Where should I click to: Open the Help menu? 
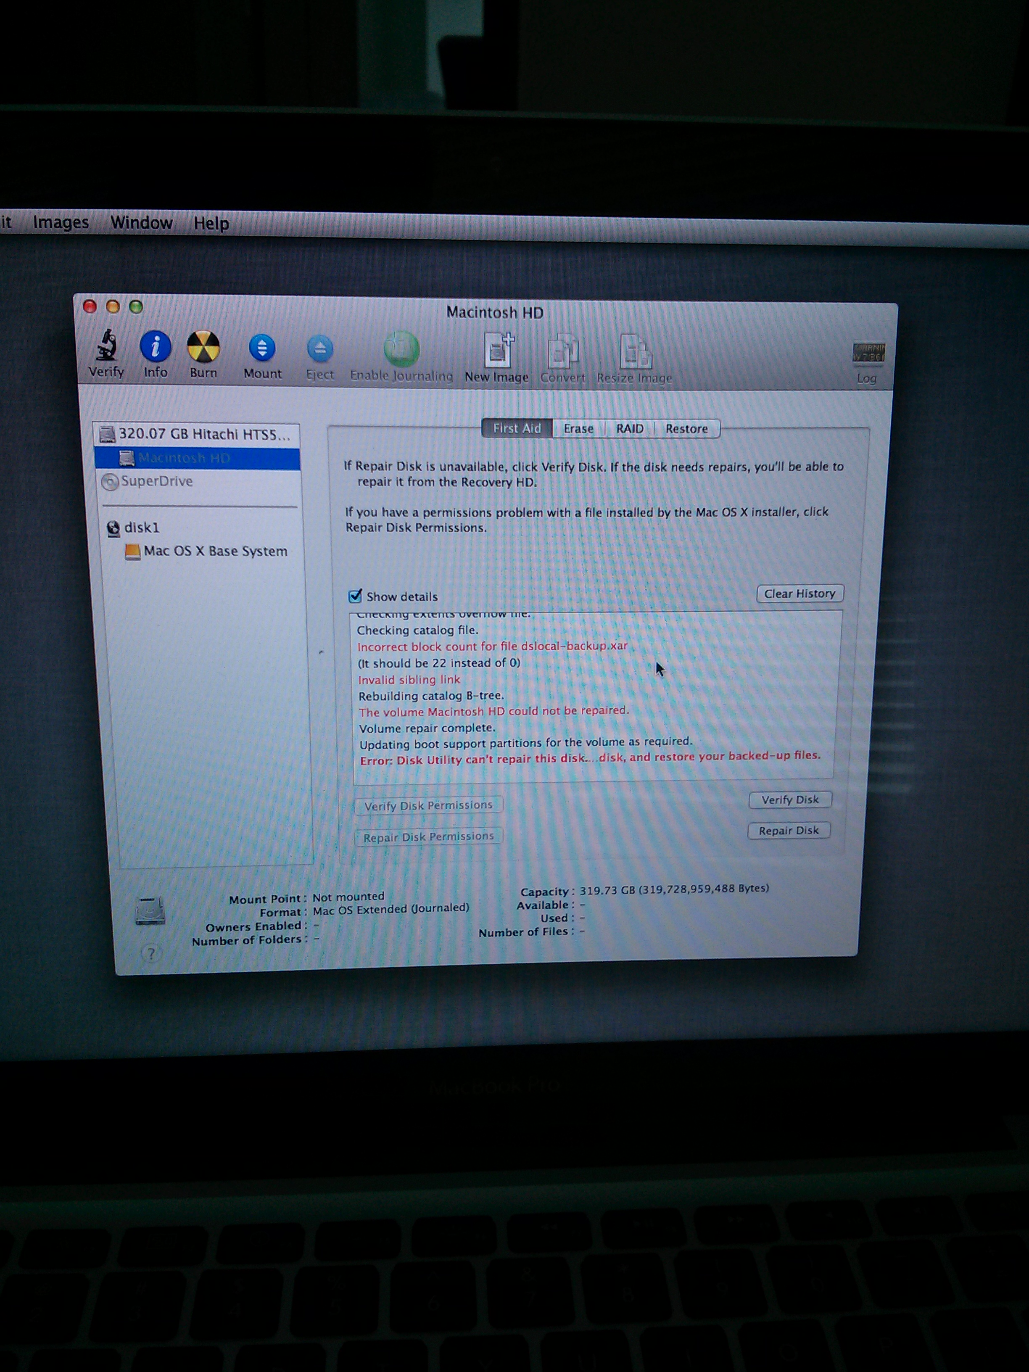(211, 223)
